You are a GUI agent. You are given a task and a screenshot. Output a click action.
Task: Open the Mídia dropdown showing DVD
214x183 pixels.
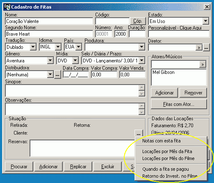click(x=75, y=60)
